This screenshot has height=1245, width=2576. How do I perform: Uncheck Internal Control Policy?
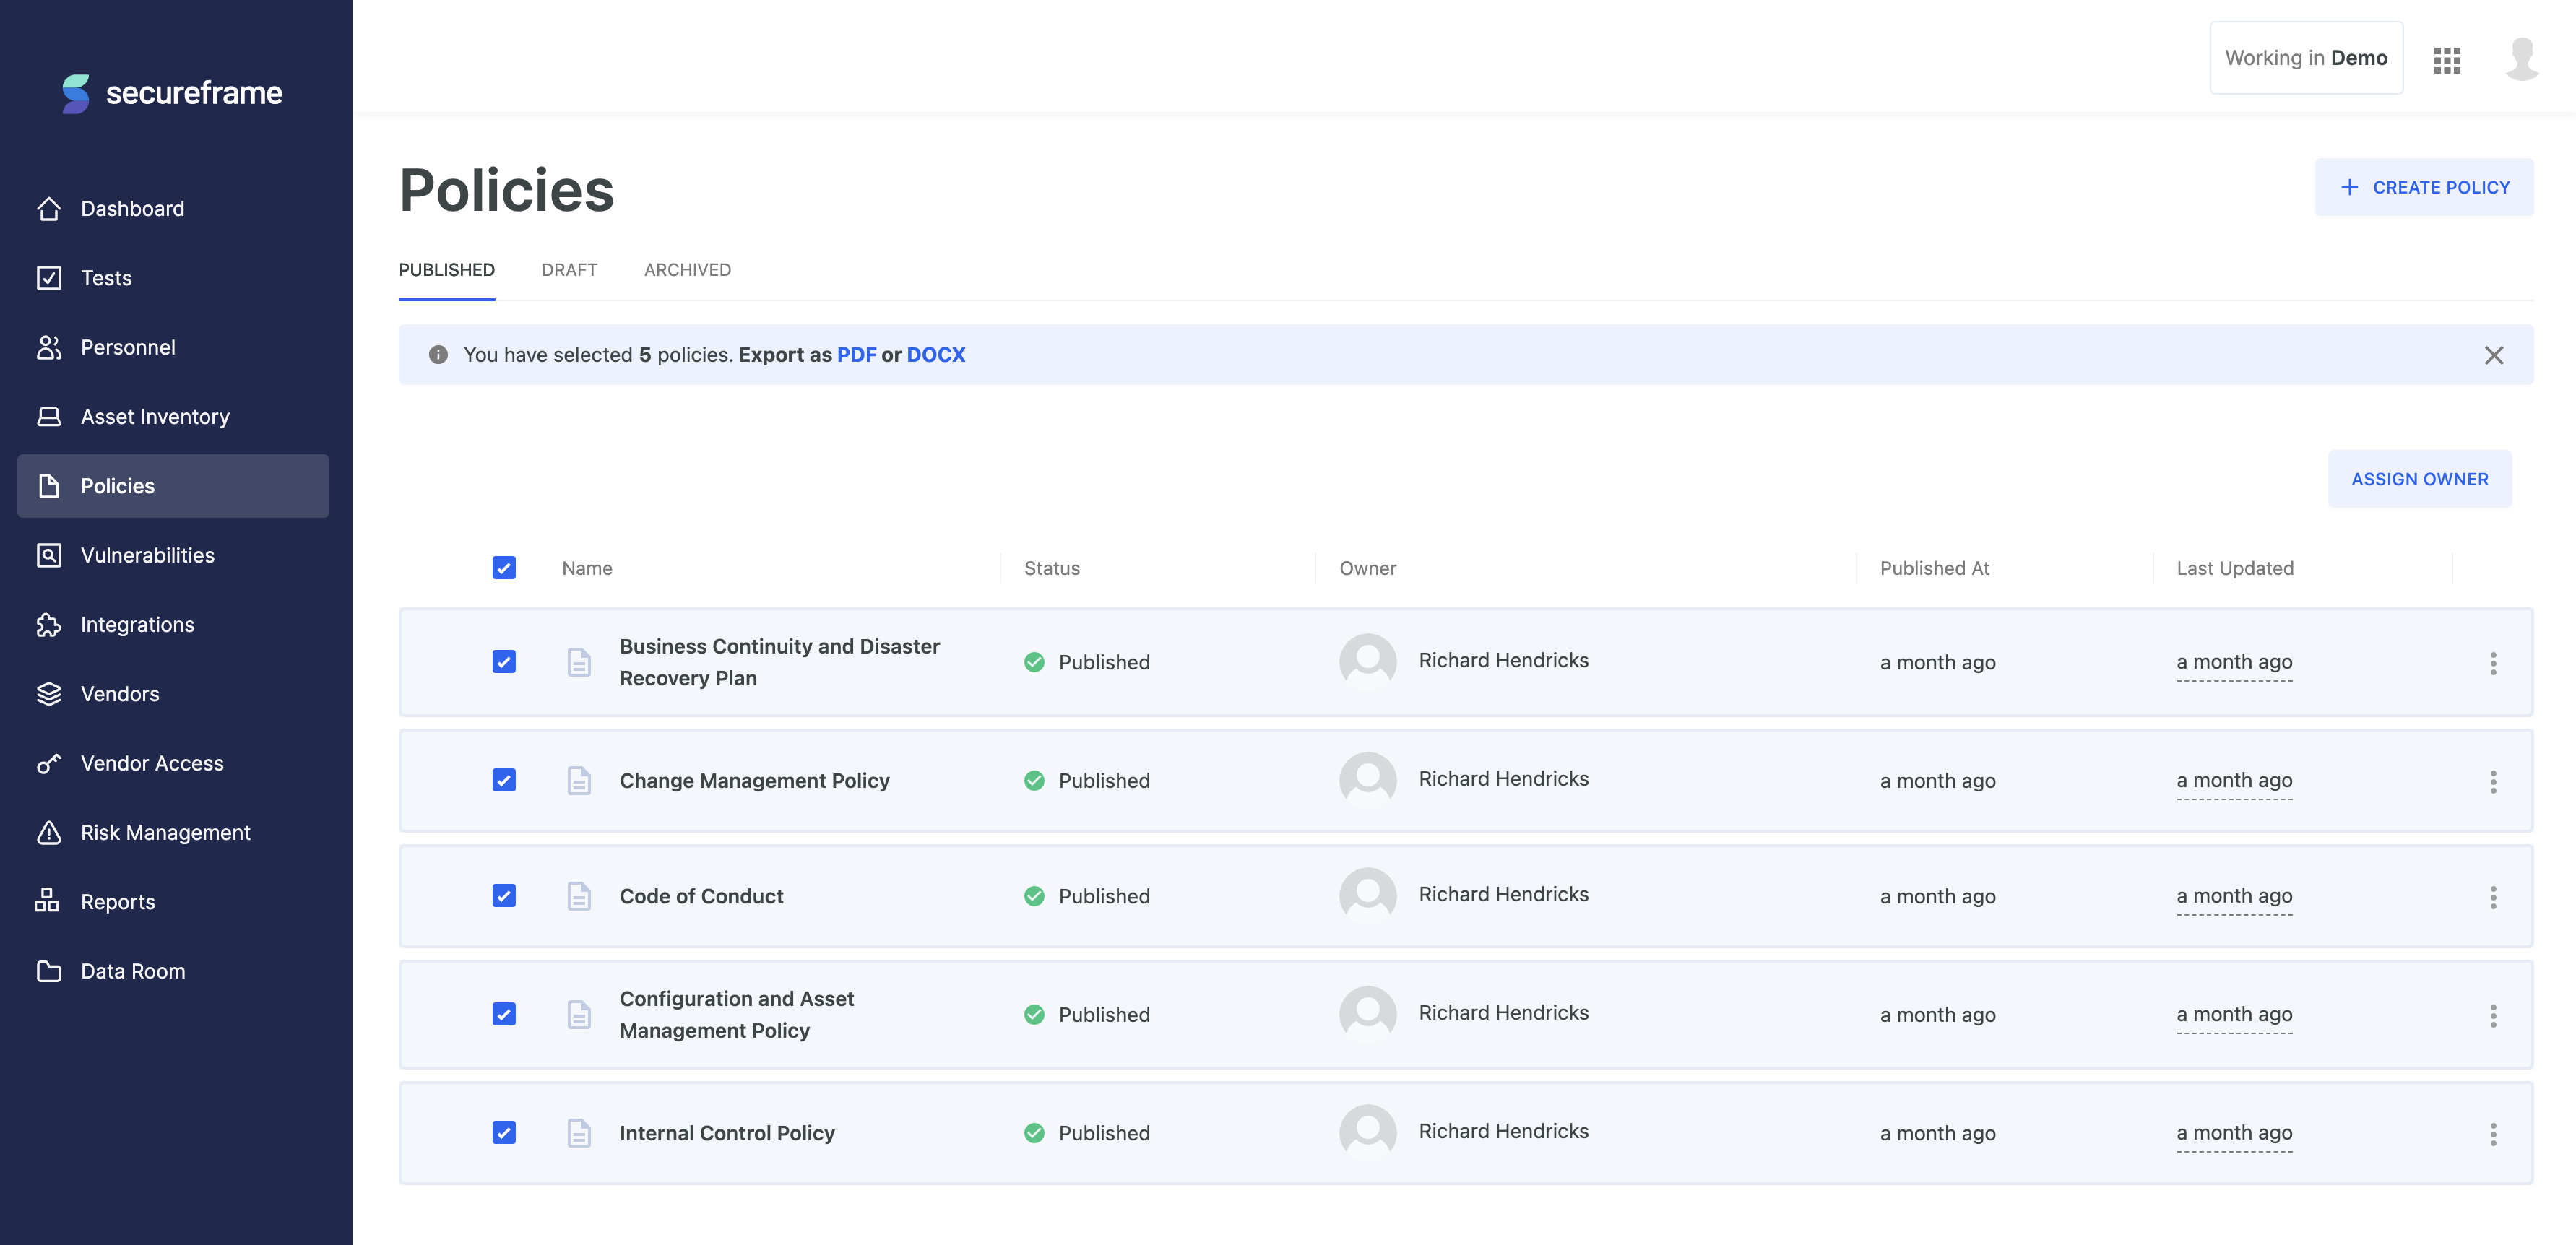tap(504, 1133)
